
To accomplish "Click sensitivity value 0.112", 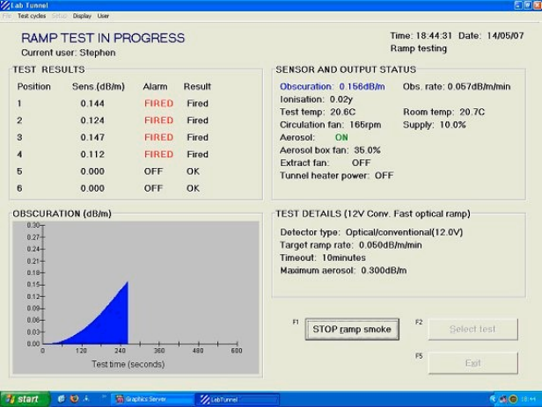I will pos(92,155).
